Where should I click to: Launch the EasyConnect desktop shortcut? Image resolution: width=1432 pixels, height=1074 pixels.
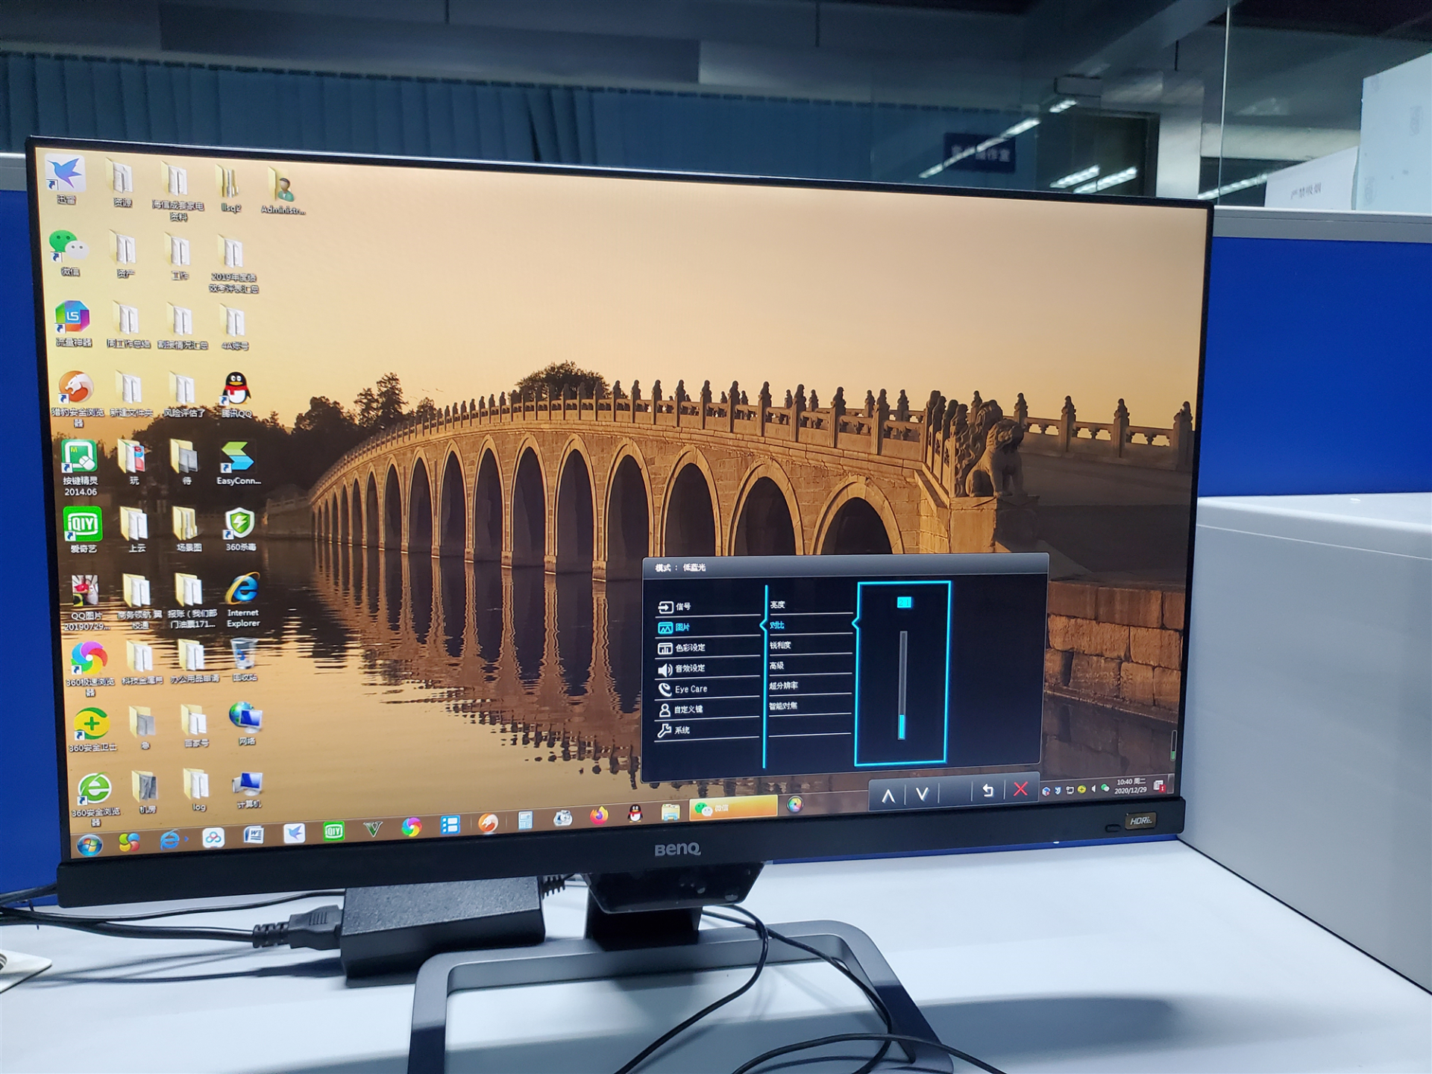click(238, 462)
